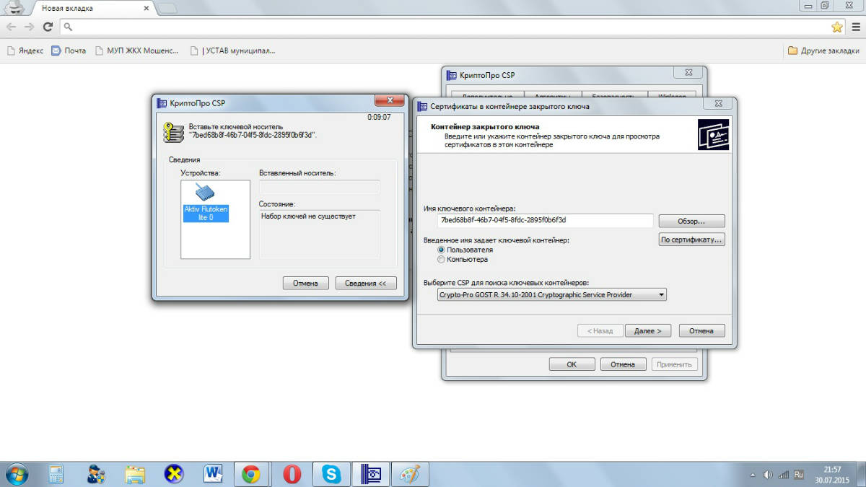866x487 pixels.
Task: Open the Другие закладки bookmarks folder
Action: (x=823, y=51)
